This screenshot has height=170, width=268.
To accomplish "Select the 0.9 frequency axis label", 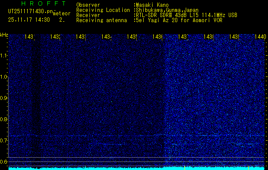I will tap(4, 98).
